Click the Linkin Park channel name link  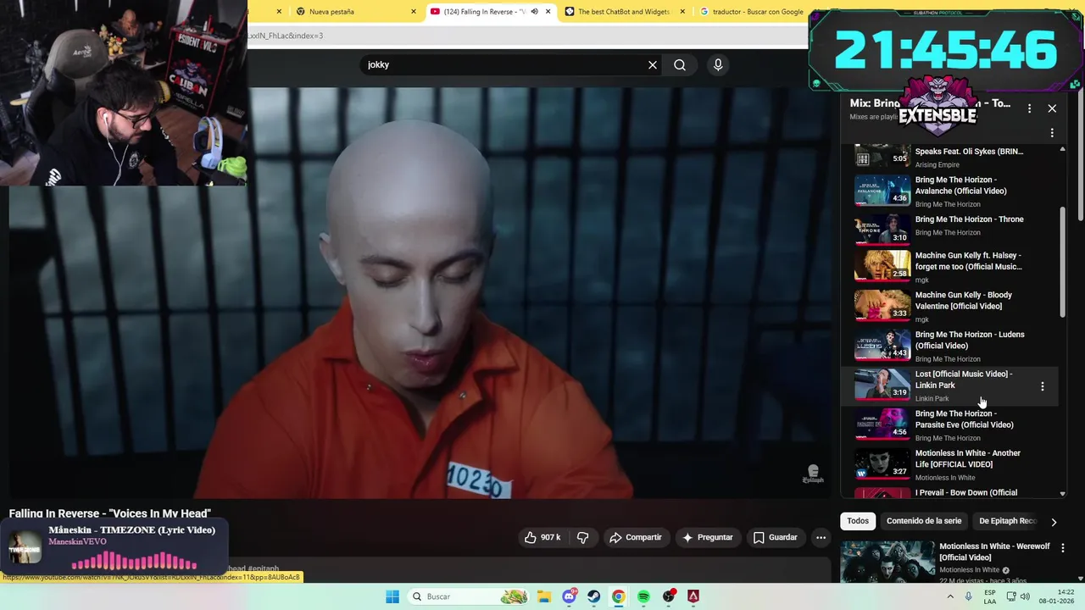932,398
